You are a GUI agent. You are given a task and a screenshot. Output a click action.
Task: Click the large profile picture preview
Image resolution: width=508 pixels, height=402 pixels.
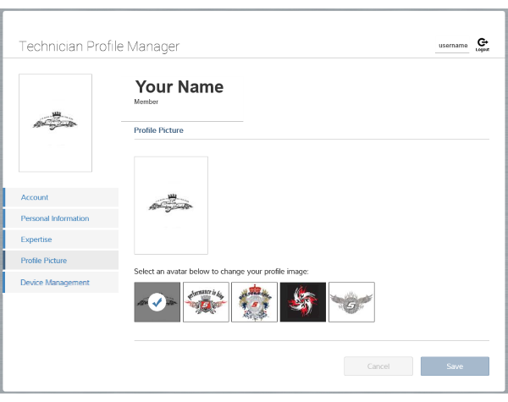[x=171, y=205]
